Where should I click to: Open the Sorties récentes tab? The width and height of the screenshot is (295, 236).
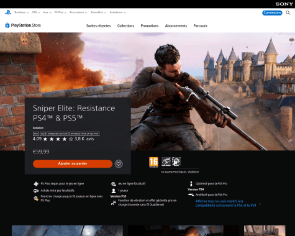tap(99, 26)
